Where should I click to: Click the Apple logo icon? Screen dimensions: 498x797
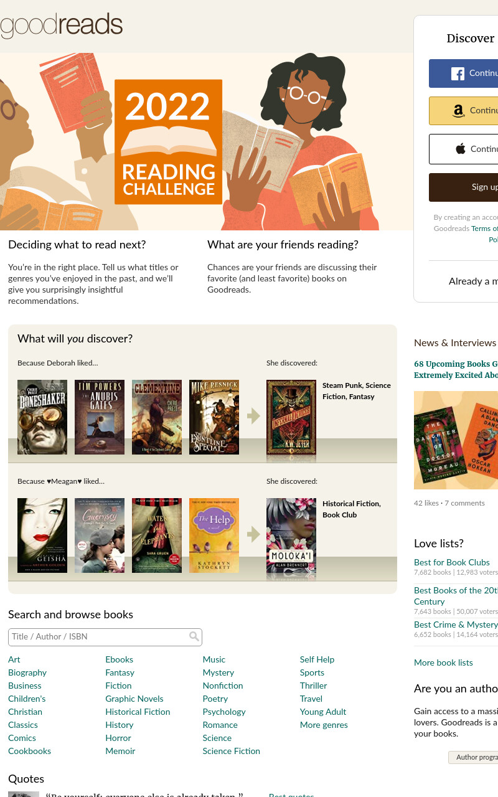tap(461, 149)
